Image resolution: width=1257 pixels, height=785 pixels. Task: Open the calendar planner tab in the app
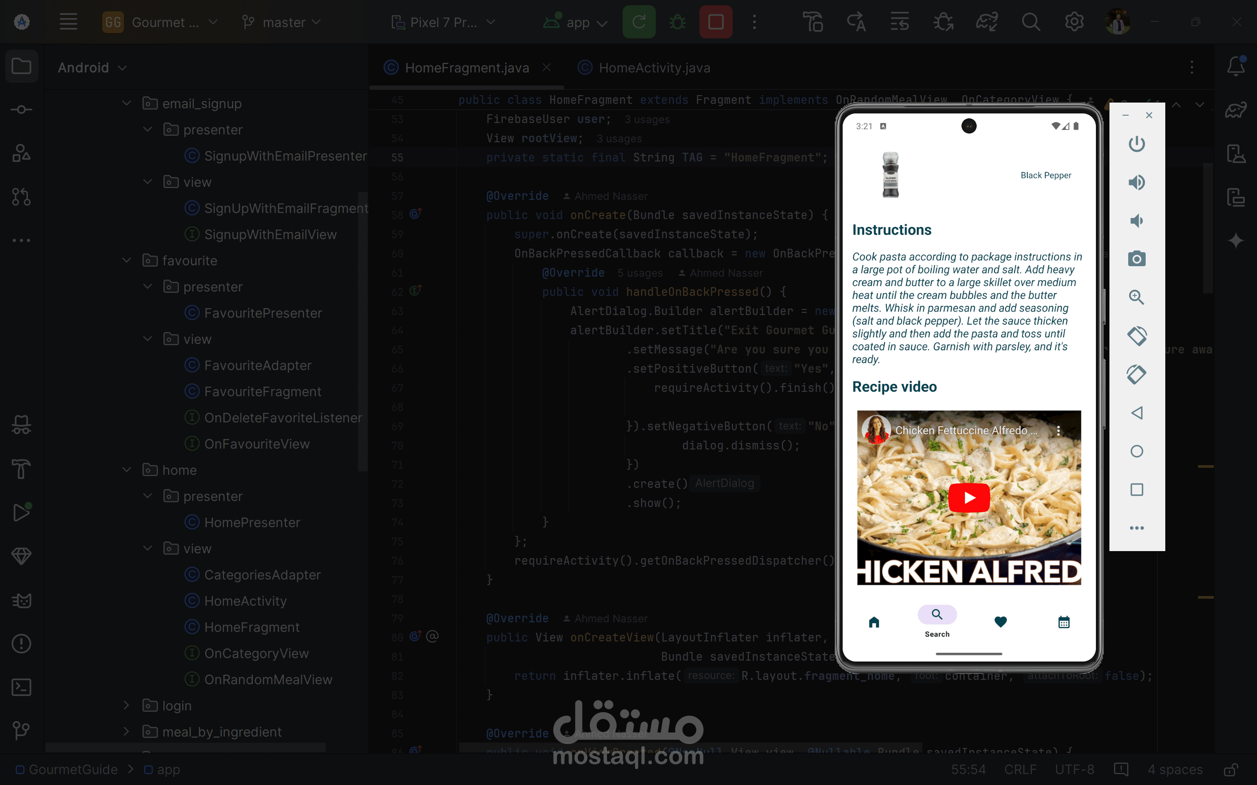1064,622
